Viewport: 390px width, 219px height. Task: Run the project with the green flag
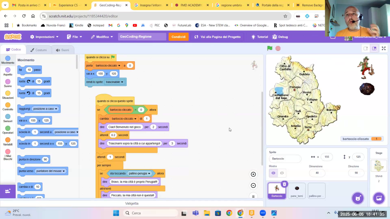coord(270,48)
